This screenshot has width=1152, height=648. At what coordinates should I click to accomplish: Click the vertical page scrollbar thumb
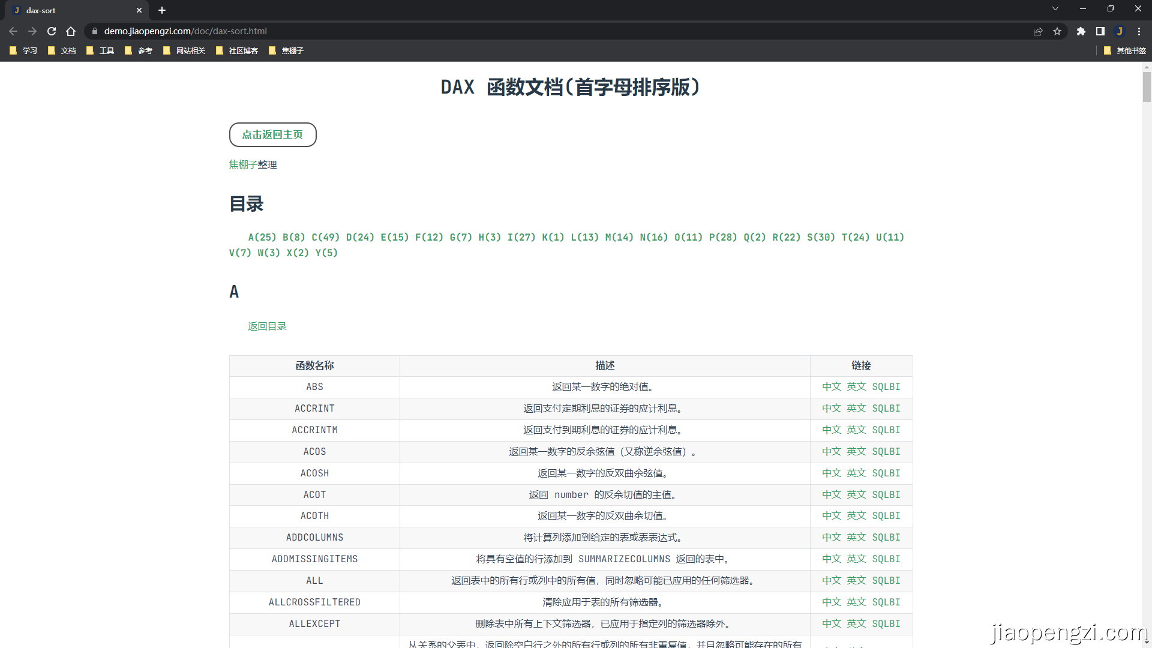[1147, 87]
